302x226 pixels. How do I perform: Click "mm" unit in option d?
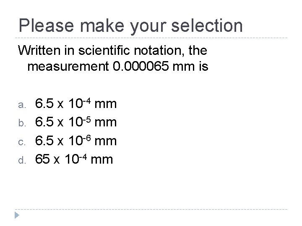point(102,160)
